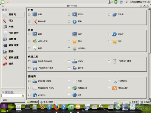This screenshot has width=151, height=113.
Task: Enable the netspeed checkbox
Action: click(69, 88)
